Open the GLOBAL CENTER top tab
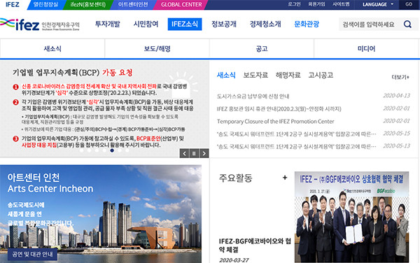 [181, 5]
